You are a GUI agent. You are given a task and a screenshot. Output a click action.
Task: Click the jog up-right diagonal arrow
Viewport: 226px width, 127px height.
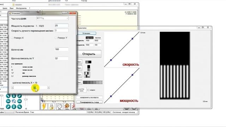point(19,96)
